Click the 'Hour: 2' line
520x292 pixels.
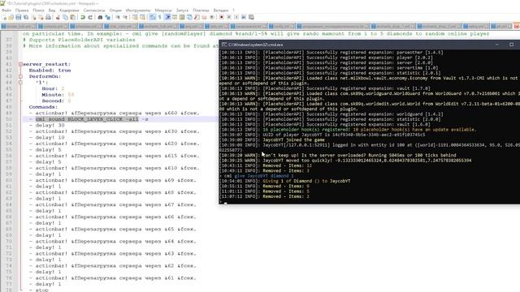click(53, 88)
